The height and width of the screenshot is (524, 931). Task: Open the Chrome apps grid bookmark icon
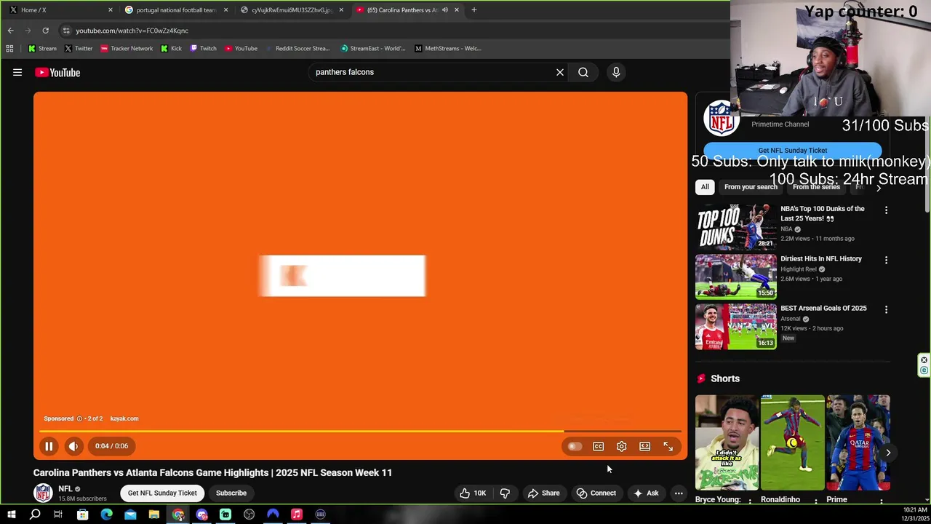tap(9, 49)
